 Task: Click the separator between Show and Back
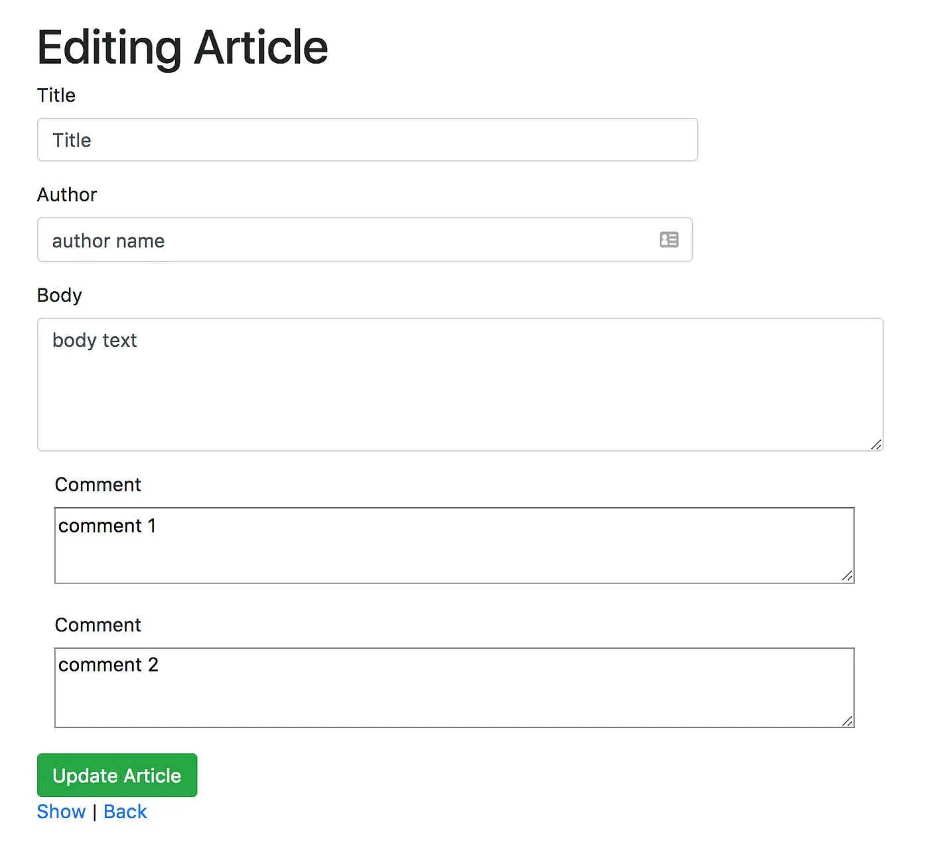pos(95,812)
